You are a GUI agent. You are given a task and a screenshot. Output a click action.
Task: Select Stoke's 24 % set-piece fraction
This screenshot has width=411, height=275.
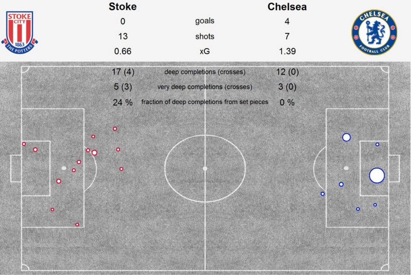click(x=122, y=103)
